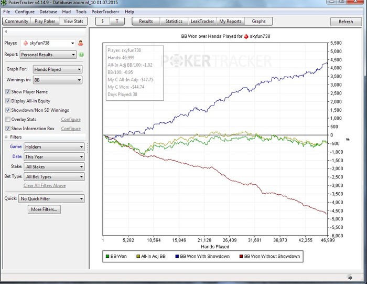Viewport: 367px width, 284px height.
Task: Click the All-In Adj BB/100: -1.02 text
Action: [130, 65]
